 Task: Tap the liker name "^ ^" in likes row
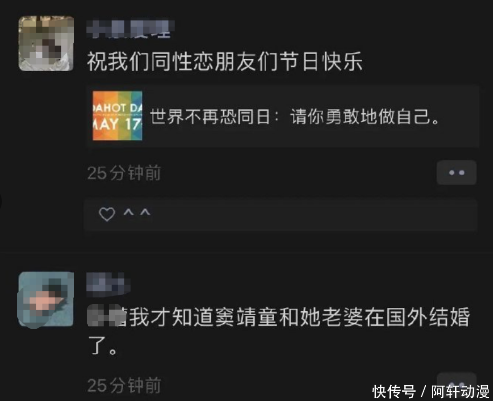pyautogui.click(x=137, y=213)
